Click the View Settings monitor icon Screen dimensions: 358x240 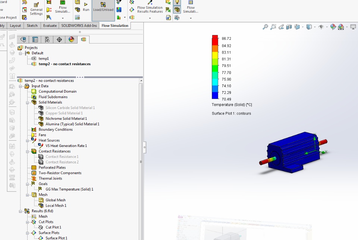(353, 27)
